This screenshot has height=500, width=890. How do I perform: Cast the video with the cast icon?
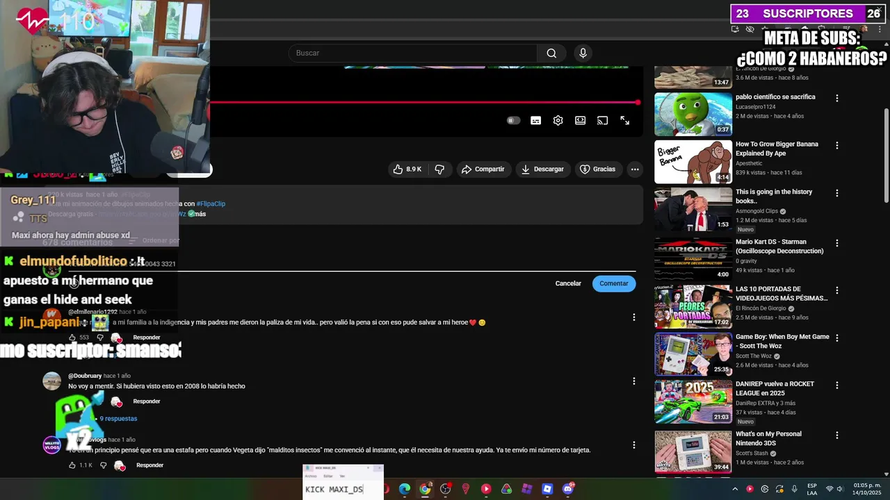[x=602, y=121]
